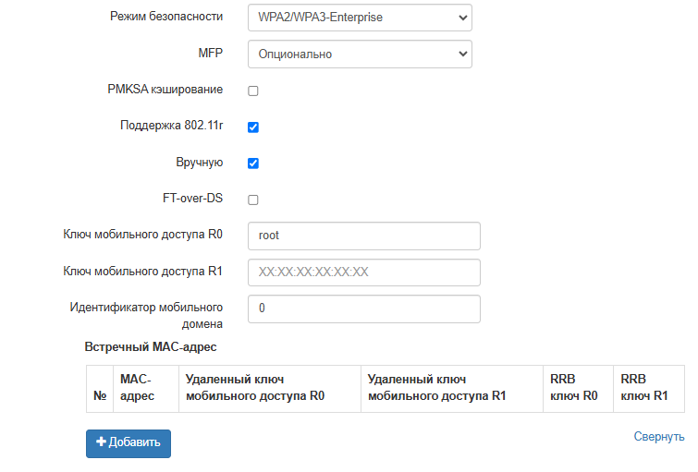698x472 pixels.
Task: Click the RRB ключ R1 column header
Action: 644,388
